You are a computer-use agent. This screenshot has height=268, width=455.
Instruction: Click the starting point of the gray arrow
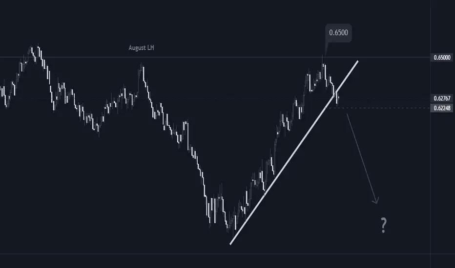(347, 115)
